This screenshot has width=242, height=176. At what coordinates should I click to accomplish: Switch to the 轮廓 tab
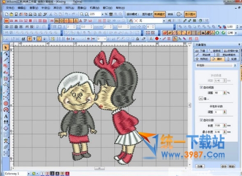[232, 59]
